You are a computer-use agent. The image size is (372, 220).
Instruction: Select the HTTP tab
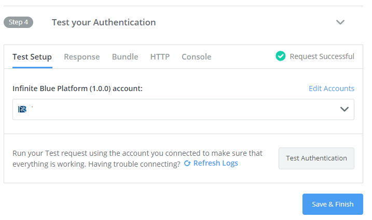click(160, 57)
